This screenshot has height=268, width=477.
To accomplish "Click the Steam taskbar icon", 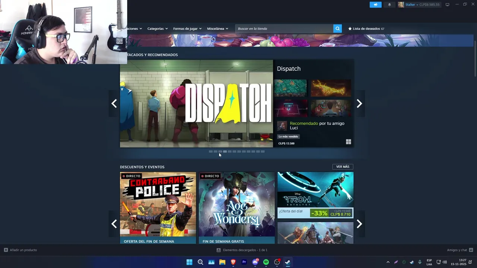I will (288, 262).
